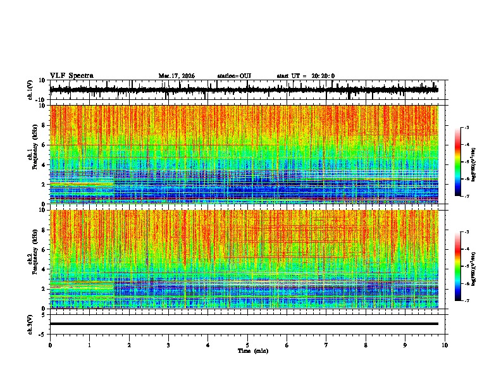Click the "ch.3(V)" axis label
The height and width of the screenshot is (387, 501).
point(30,324)
